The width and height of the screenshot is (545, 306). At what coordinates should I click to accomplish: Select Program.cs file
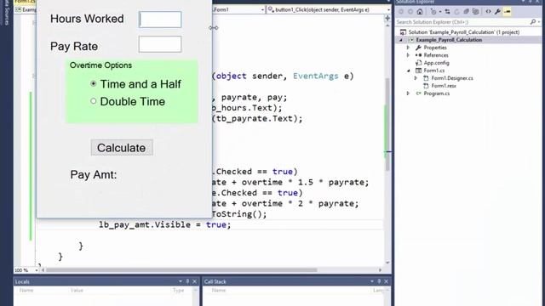(x=436, y=93)
